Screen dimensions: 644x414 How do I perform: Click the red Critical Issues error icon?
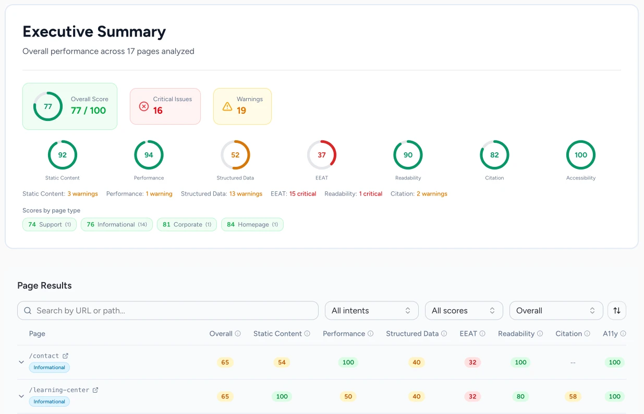click(144, 105)
